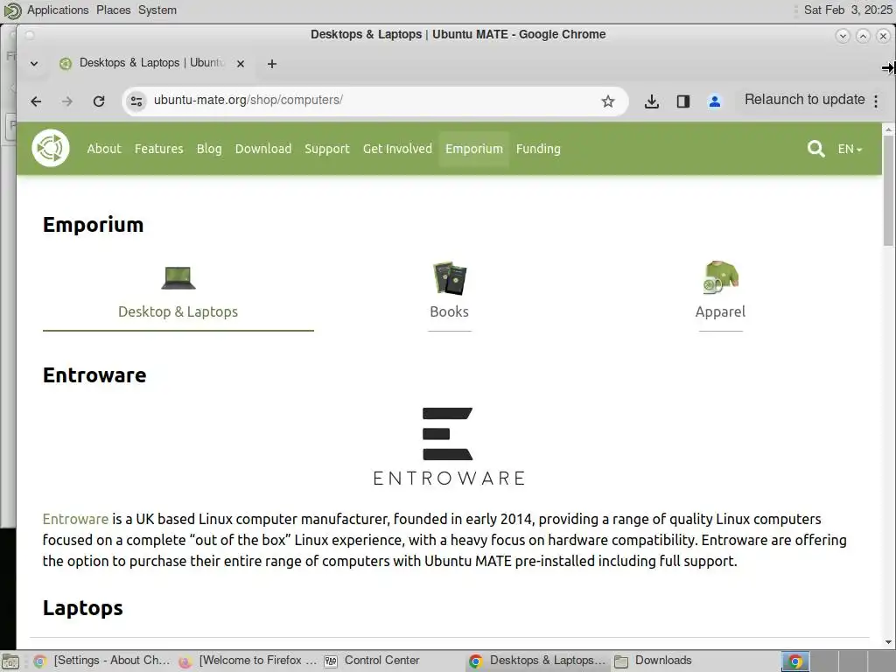The height and width of the screenshot is (672, 896).
Task: Open the EN language dropdown
Action: 850,149
